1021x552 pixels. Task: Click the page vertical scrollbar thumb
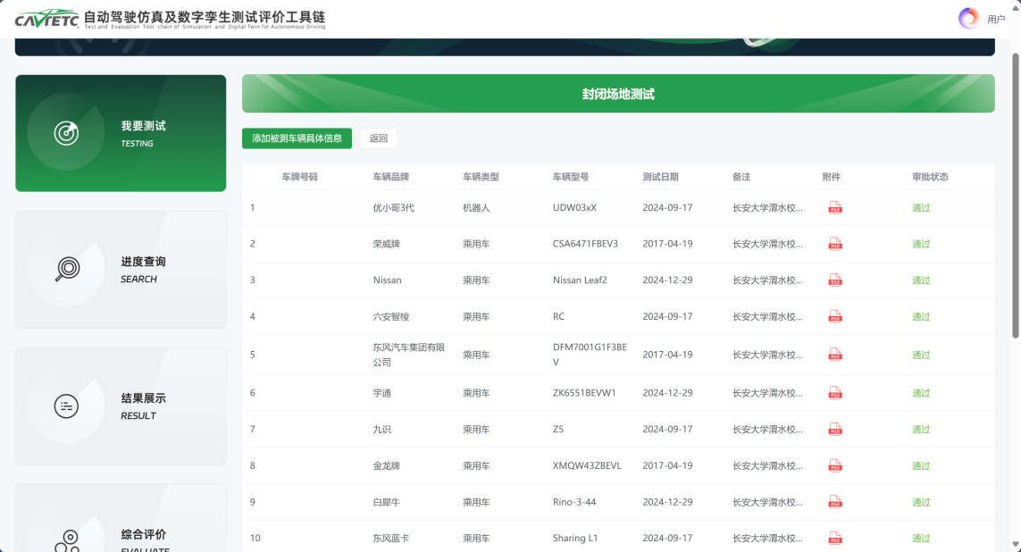click(x=1015, y=196)
